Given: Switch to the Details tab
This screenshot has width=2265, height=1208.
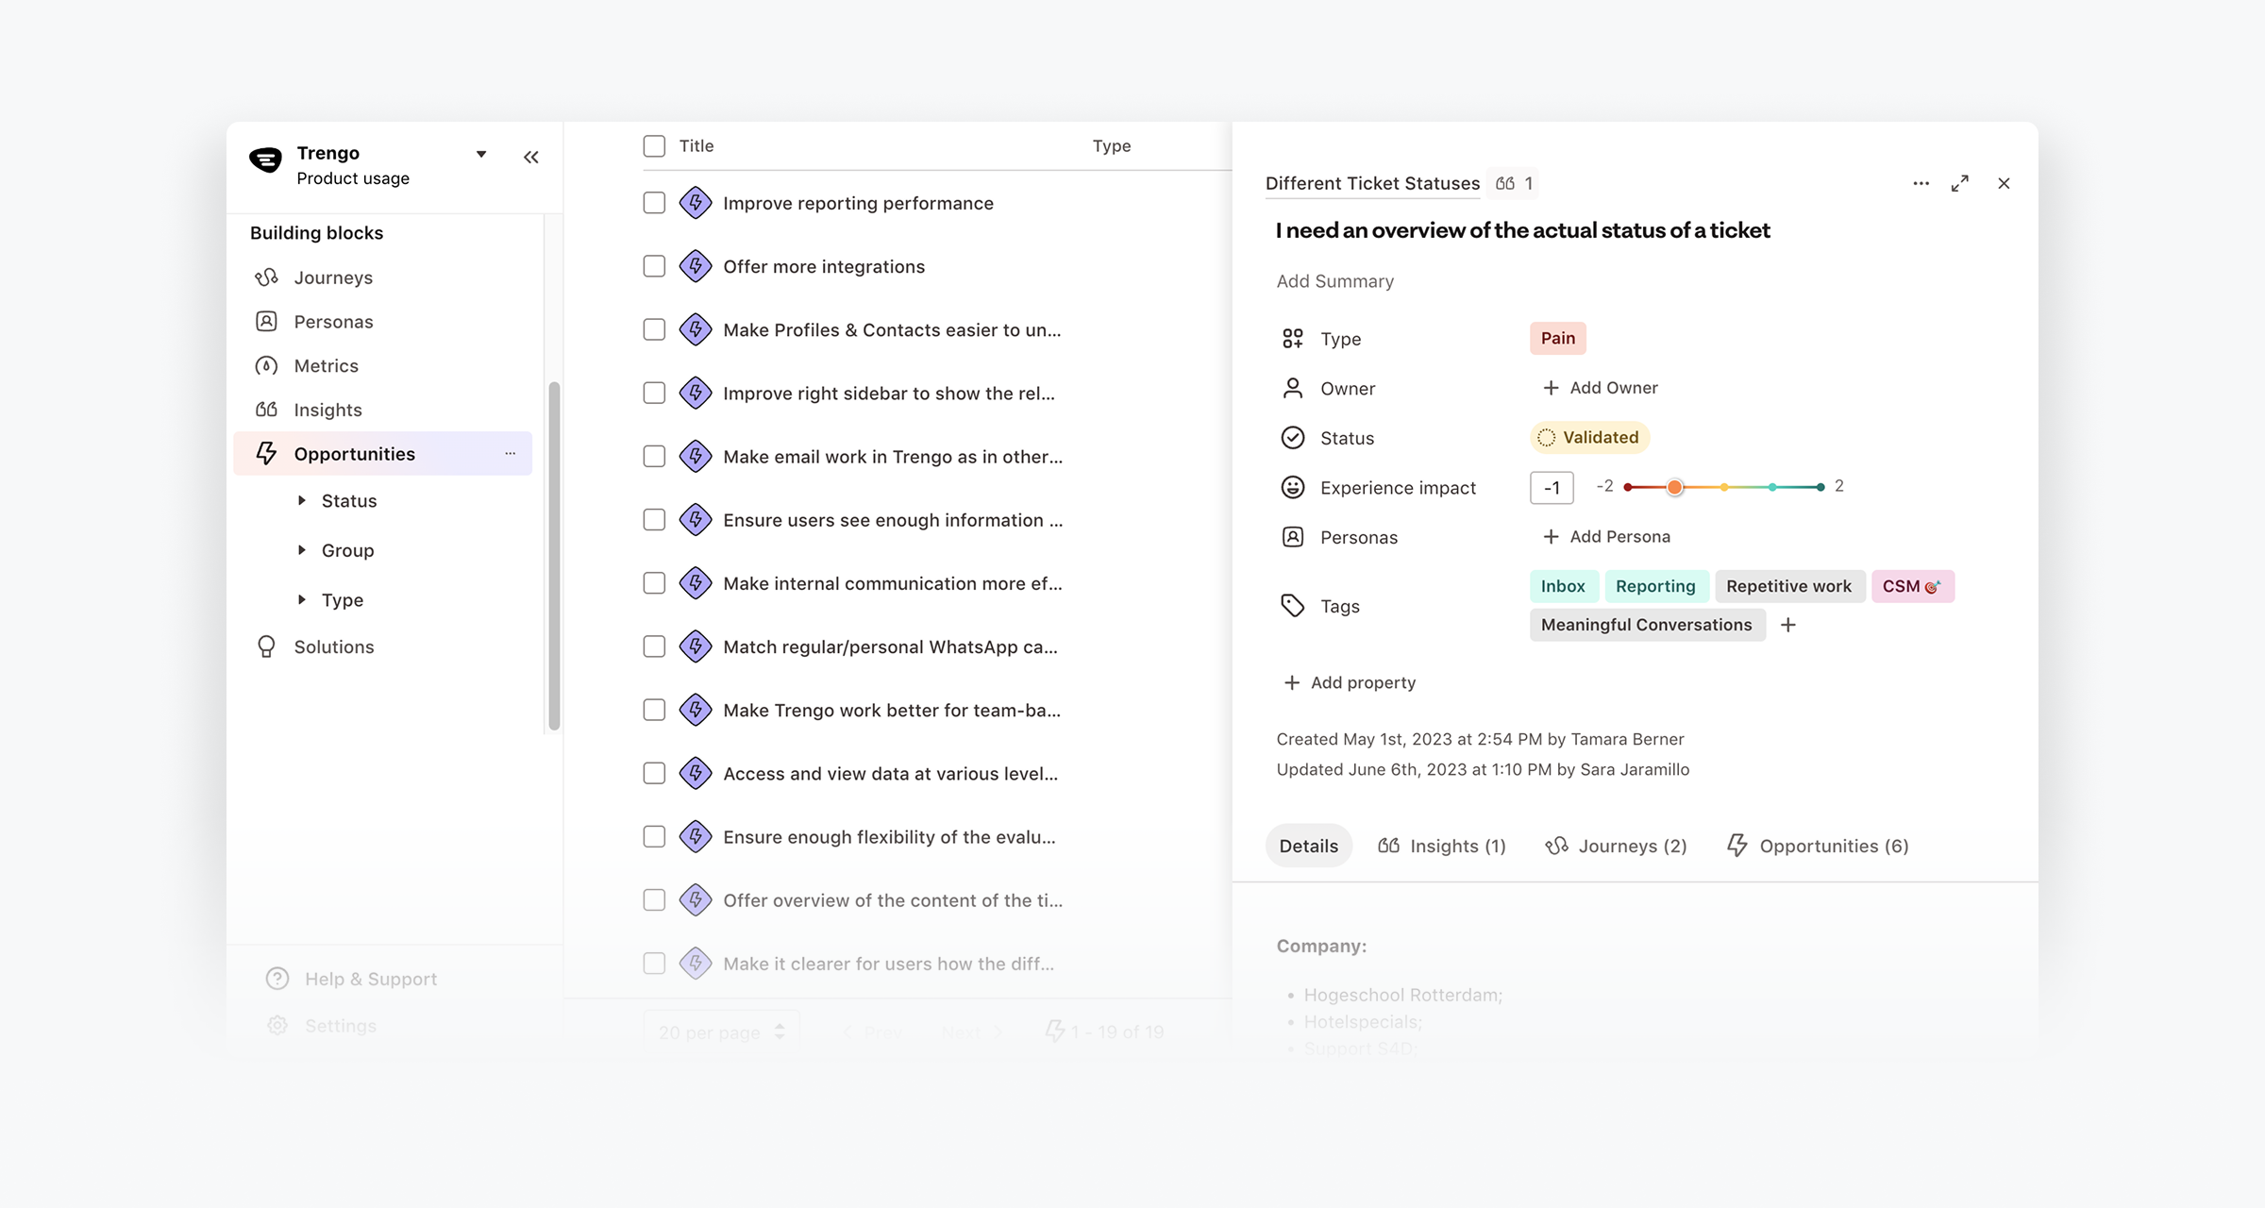Looking at the screenshot, I should coord(1308,846).
